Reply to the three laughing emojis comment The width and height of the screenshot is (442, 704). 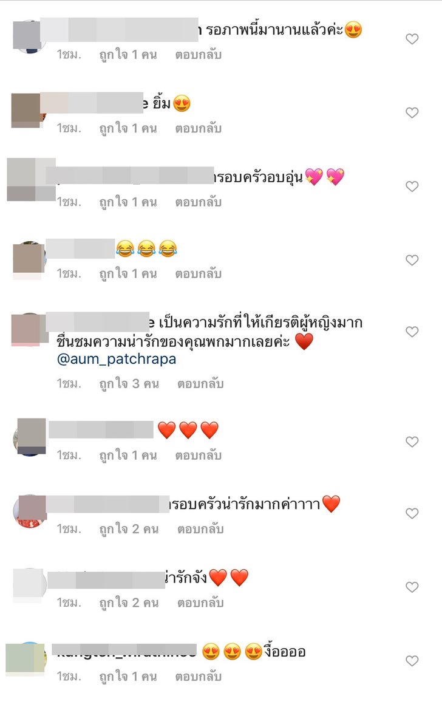(x=199, y=273)
